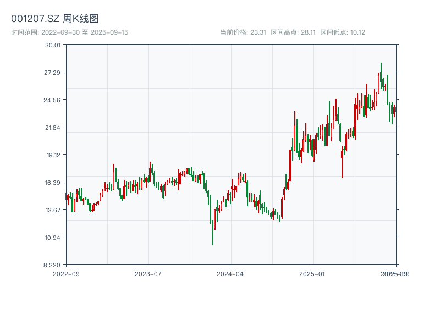Click the y-axis label 19.12
Viewport: 440px width, 330px height.
(53, 155)
